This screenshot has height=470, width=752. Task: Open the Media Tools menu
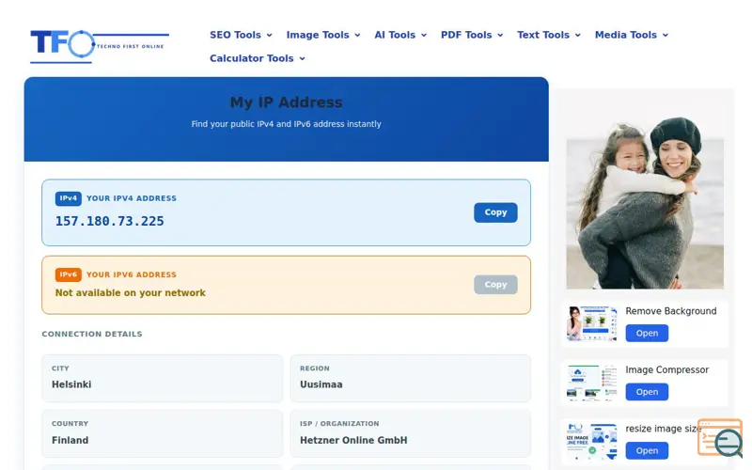point(632,35)
